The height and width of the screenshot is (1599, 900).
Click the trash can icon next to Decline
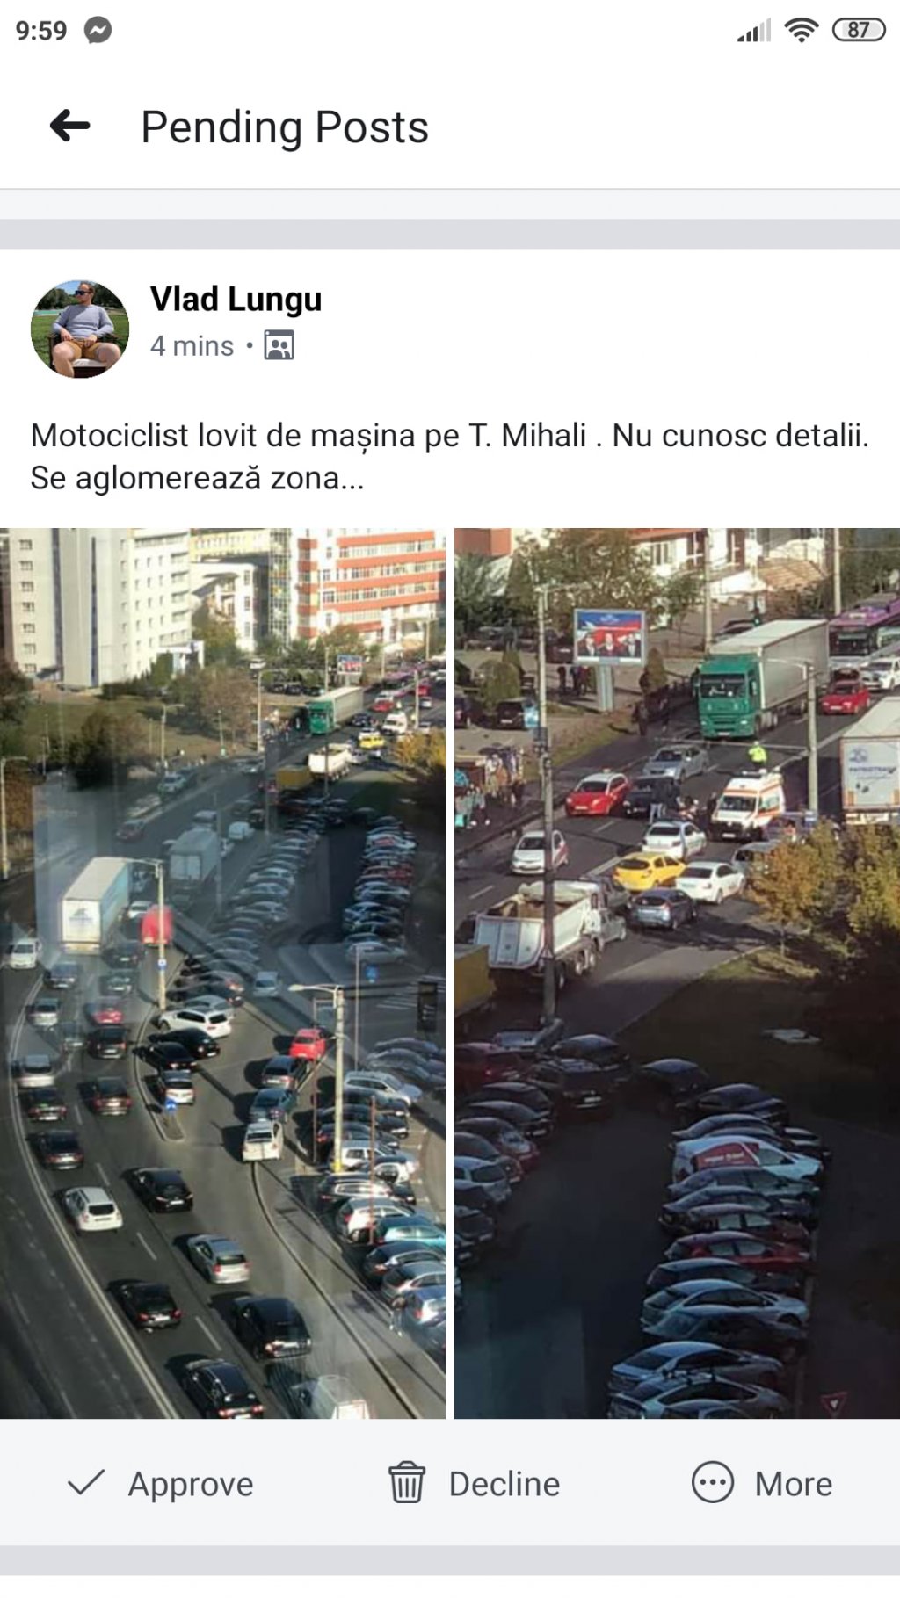[407, 1482]
